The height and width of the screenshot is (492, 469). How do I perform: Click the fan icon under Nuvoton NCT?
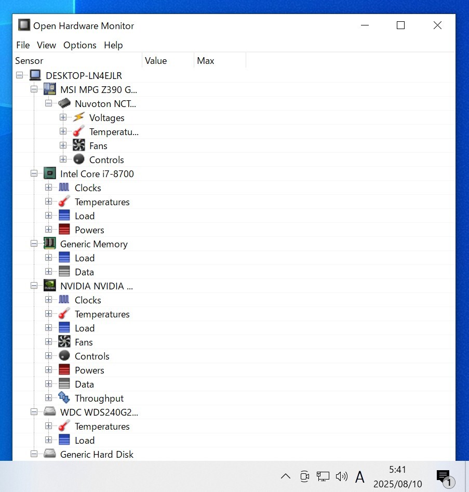click(79, 145)
